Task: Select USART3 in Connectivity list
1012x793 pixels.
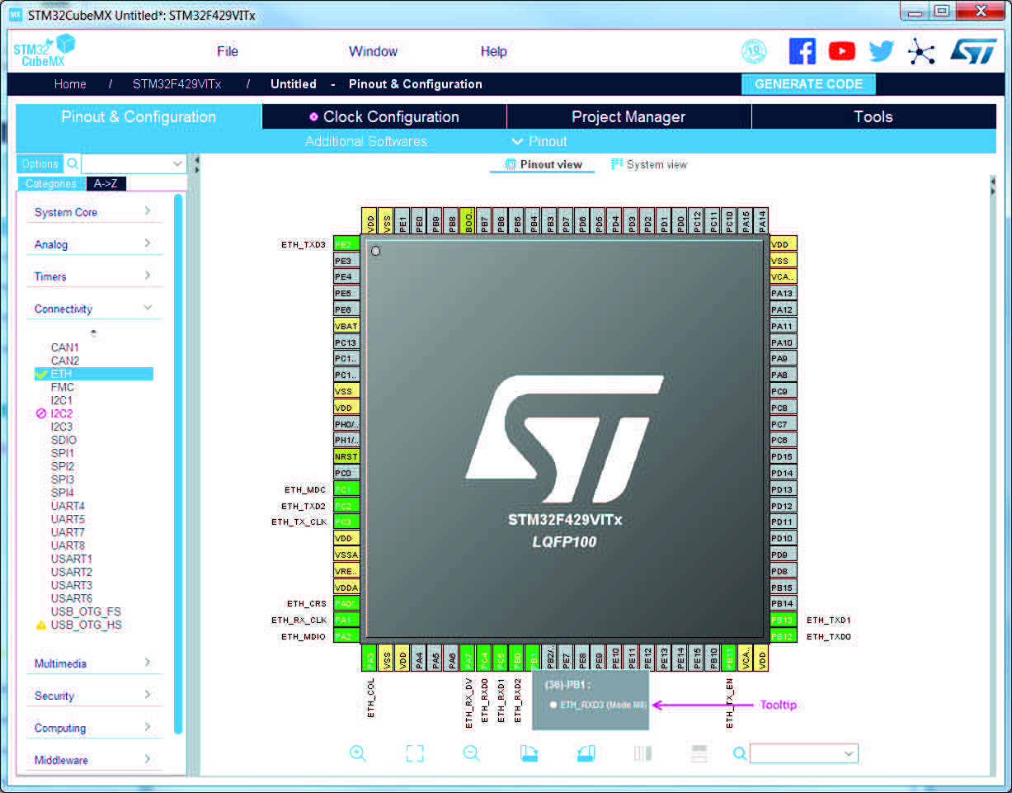Action: pyautogui.click(x=72, y=585)
